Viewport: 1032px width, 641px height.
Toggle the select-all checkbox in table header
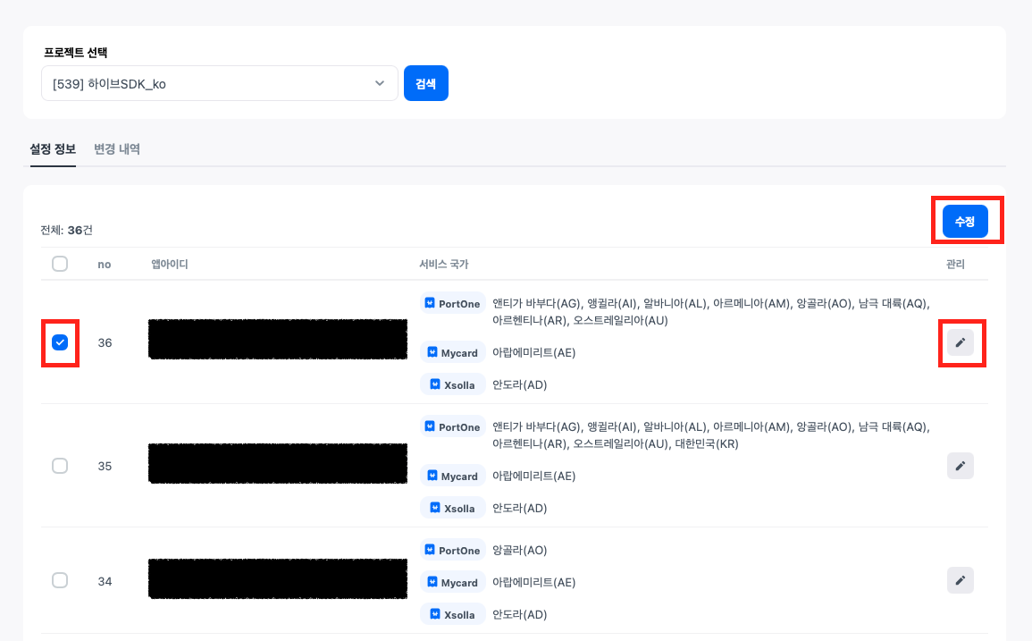click(x=60, y=264)
